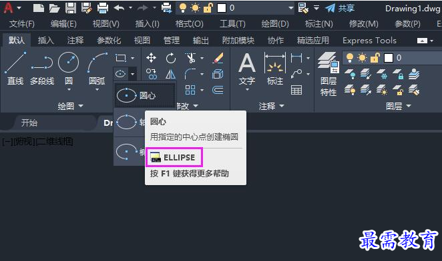Open a file with the folder icon

click(54, 8)
